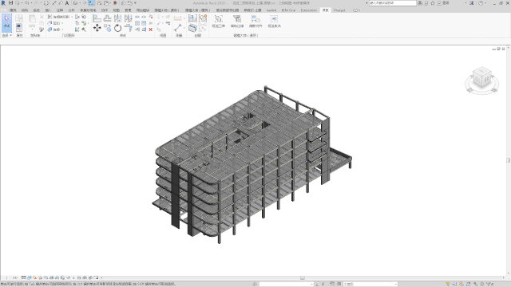
Task: Click the Properties palette icon
Action: pos(19,27)
